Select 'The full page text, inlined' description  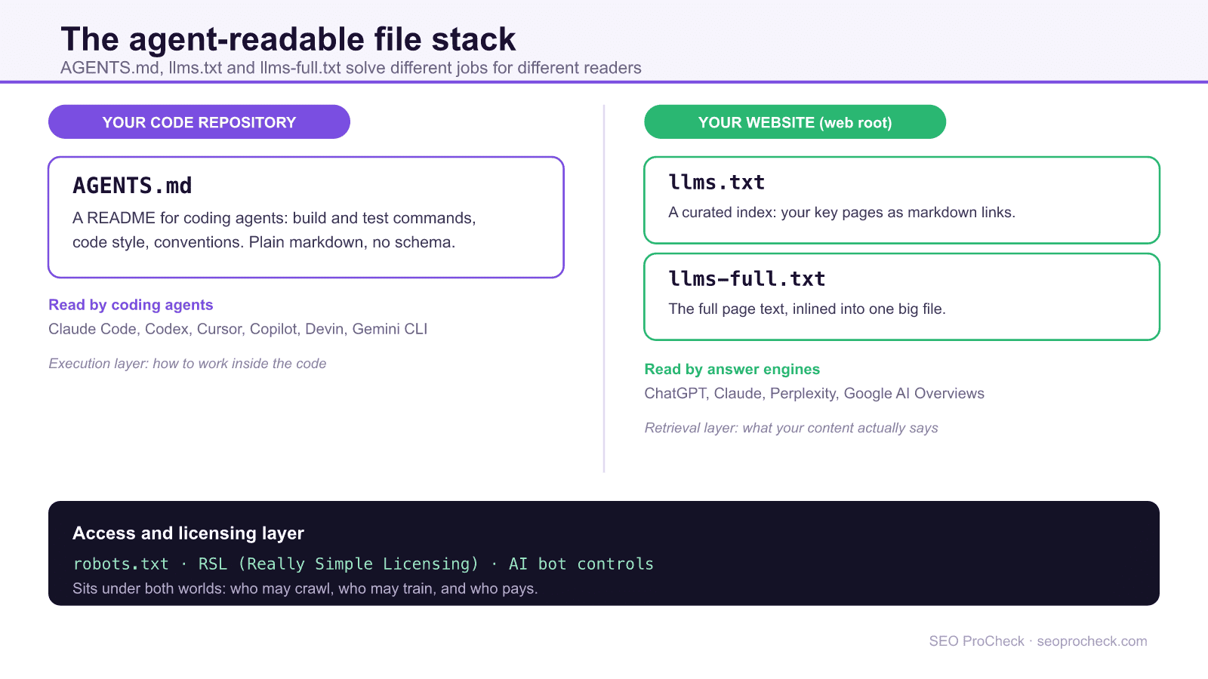(x=807, y=309)
